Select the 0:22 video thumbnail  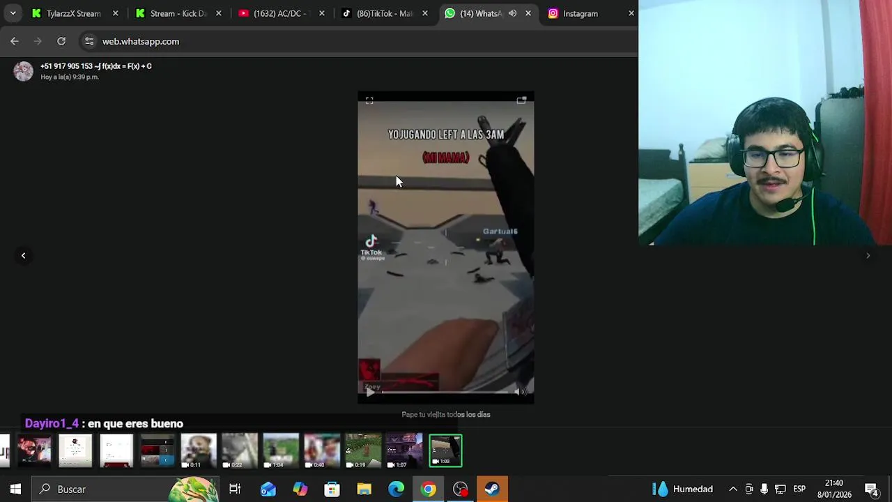(240, 451)
